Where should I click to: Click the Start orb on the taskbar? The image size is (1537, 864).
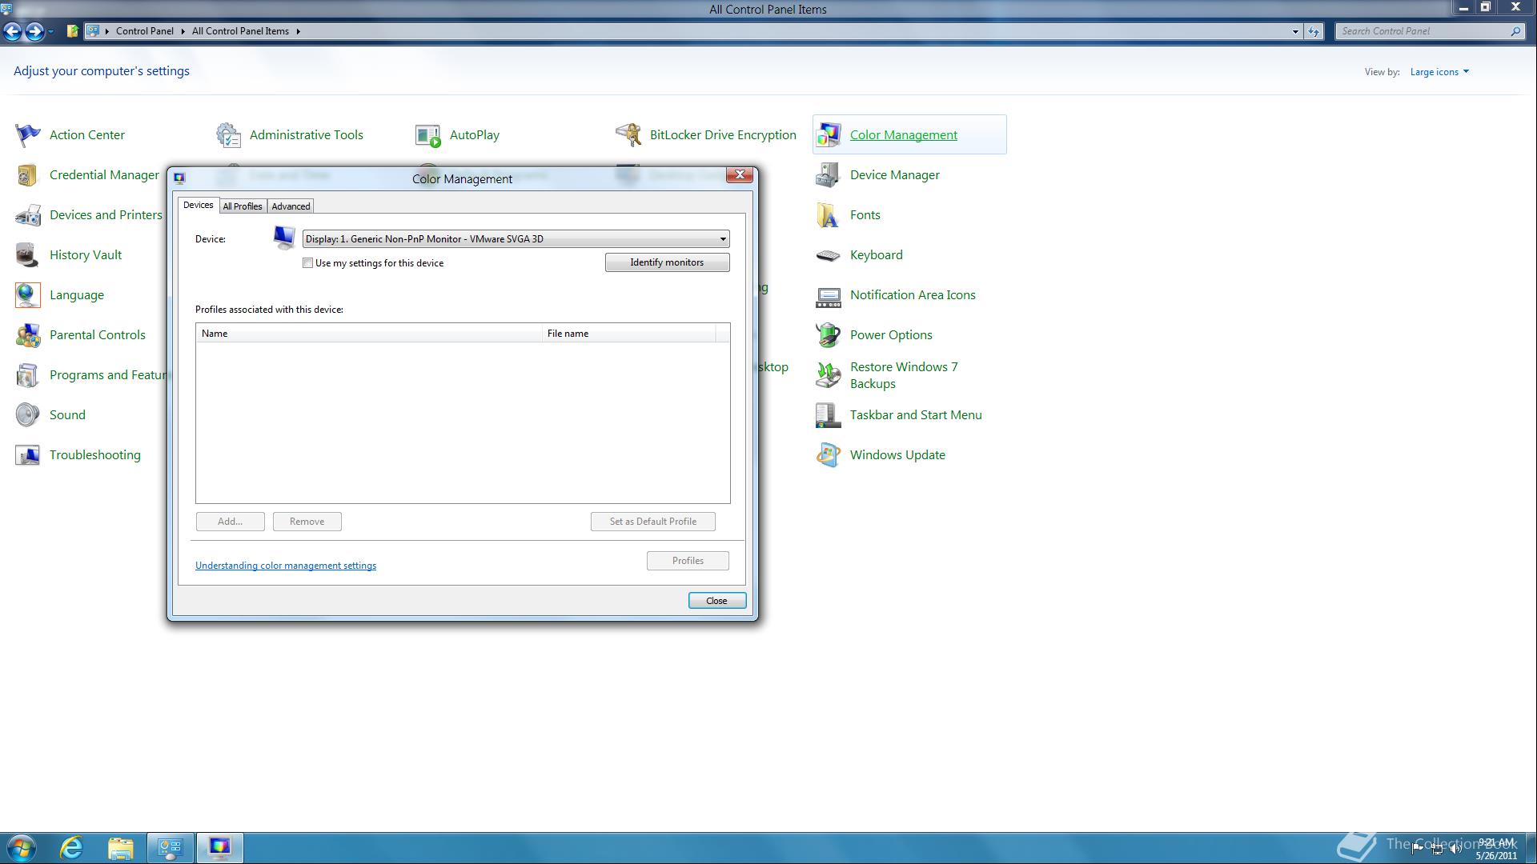22,848
